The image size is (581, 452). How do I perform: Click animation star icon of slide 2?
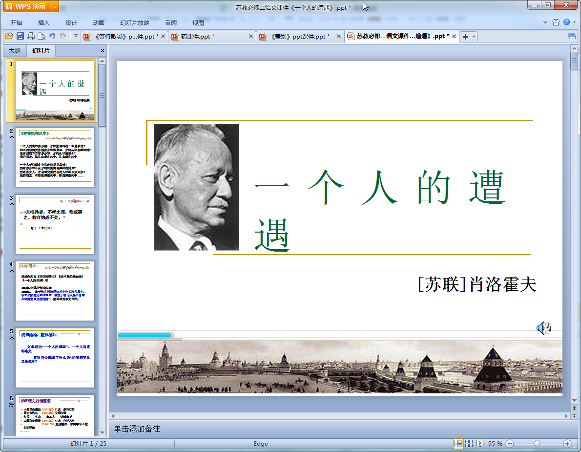11,138
